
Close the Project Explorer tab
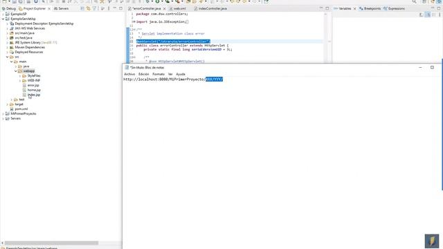point(49,9)
